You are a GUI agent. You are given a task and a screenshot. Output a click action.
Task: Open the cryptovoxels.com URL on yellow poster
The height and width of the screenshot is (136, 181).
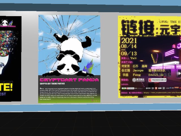click(162, 93)
